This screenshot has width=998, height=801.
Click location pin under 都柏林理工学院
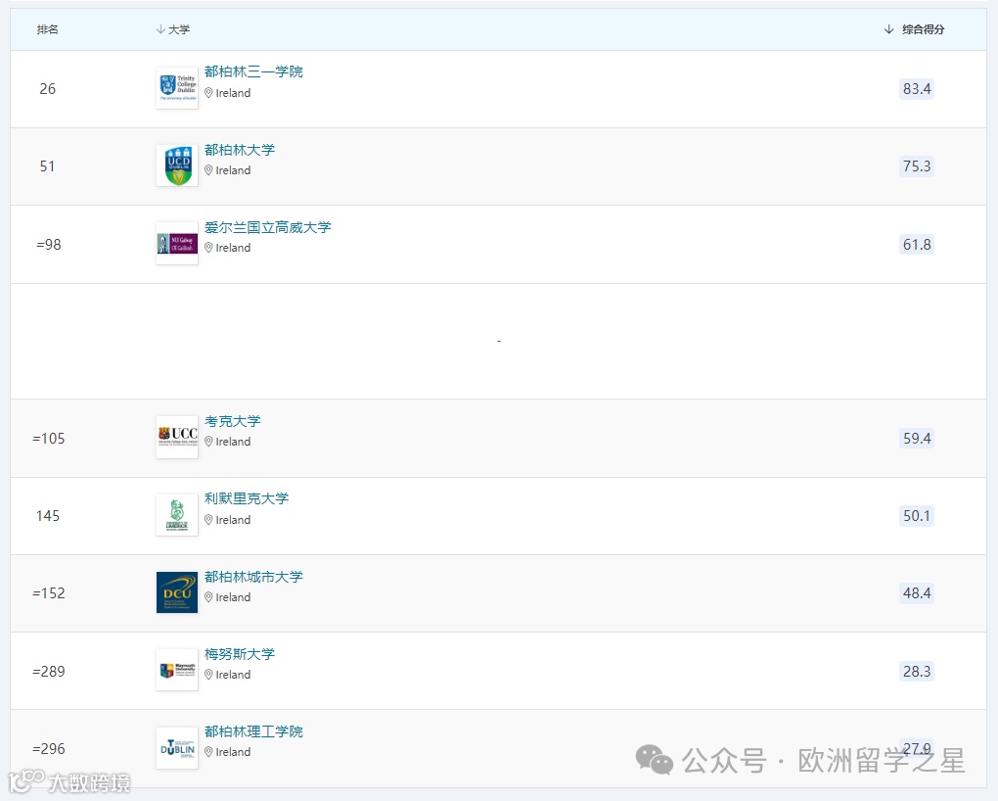click(x=208, y=752)
